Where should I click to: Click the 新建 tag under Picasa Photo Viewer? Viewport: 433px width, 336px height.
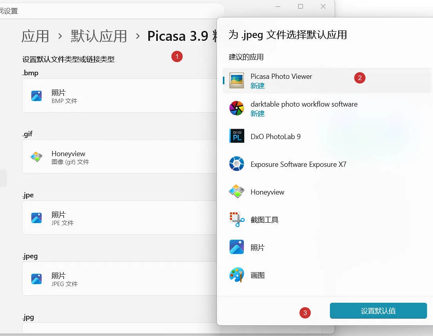coord(257,86)
